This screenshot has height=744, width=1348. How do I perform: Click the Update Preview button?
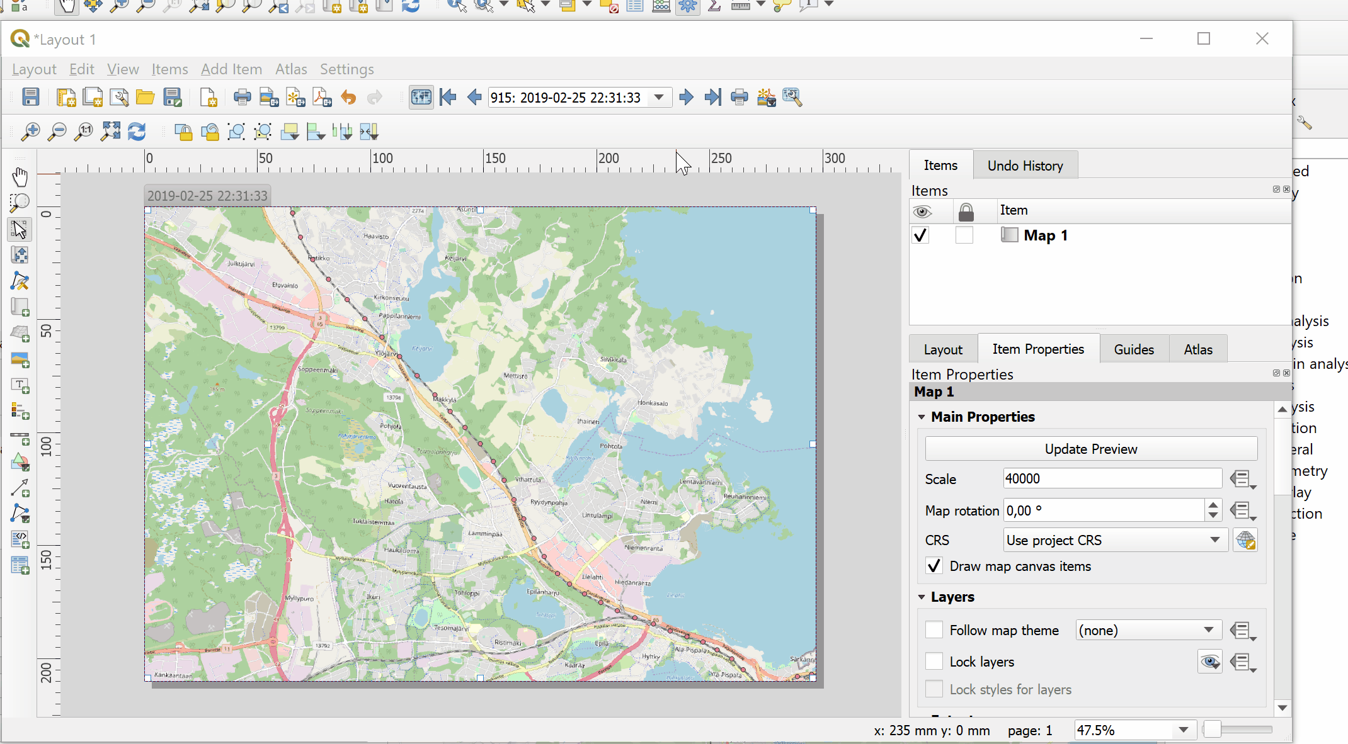1090,449
